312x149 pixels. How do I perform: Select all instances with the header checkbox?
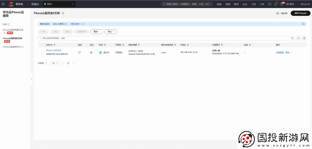(42, 45)
